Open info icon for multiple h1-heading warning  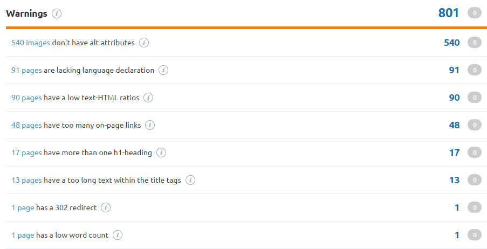pos(161,153)
